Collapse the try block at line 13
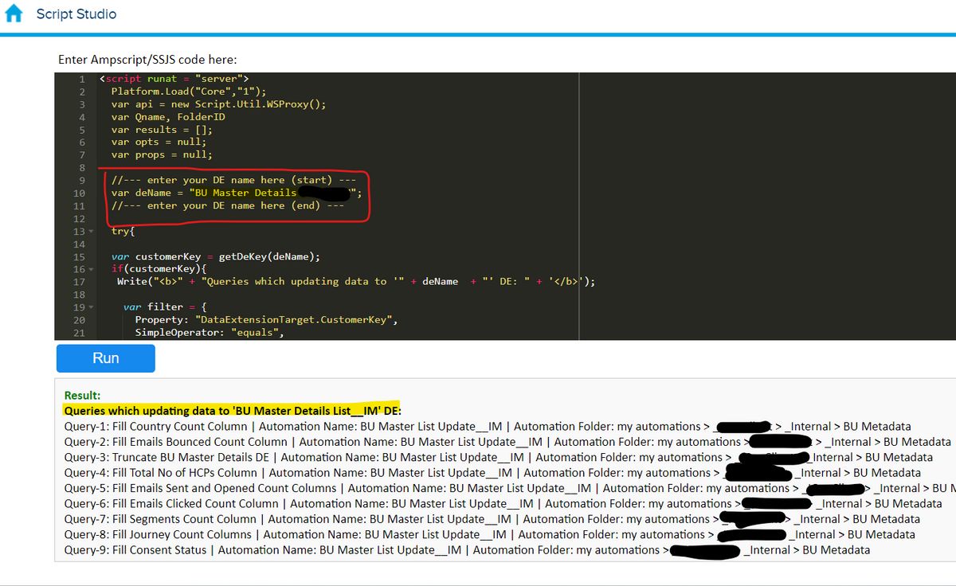The width and height of the screenshot is (956, 586). (90, 232)
